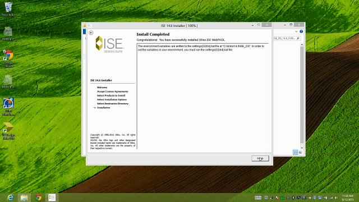Minimize the Explorer window behind installer
Screen dimensions: 359x202
tap(285, 25)
